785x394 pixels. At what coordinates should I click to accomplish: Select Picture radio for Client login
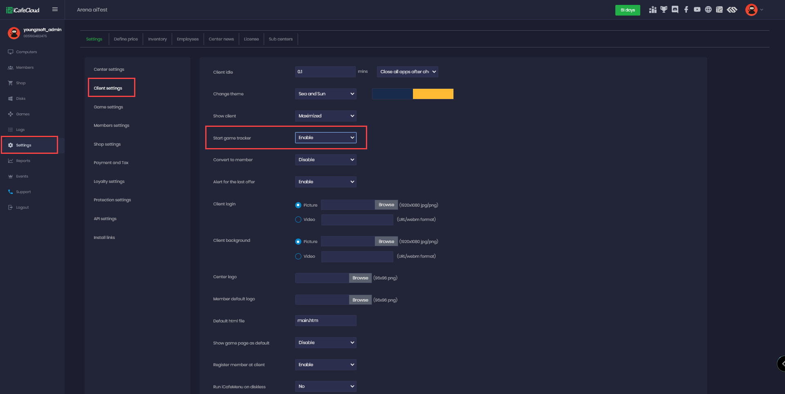[298, 205]
